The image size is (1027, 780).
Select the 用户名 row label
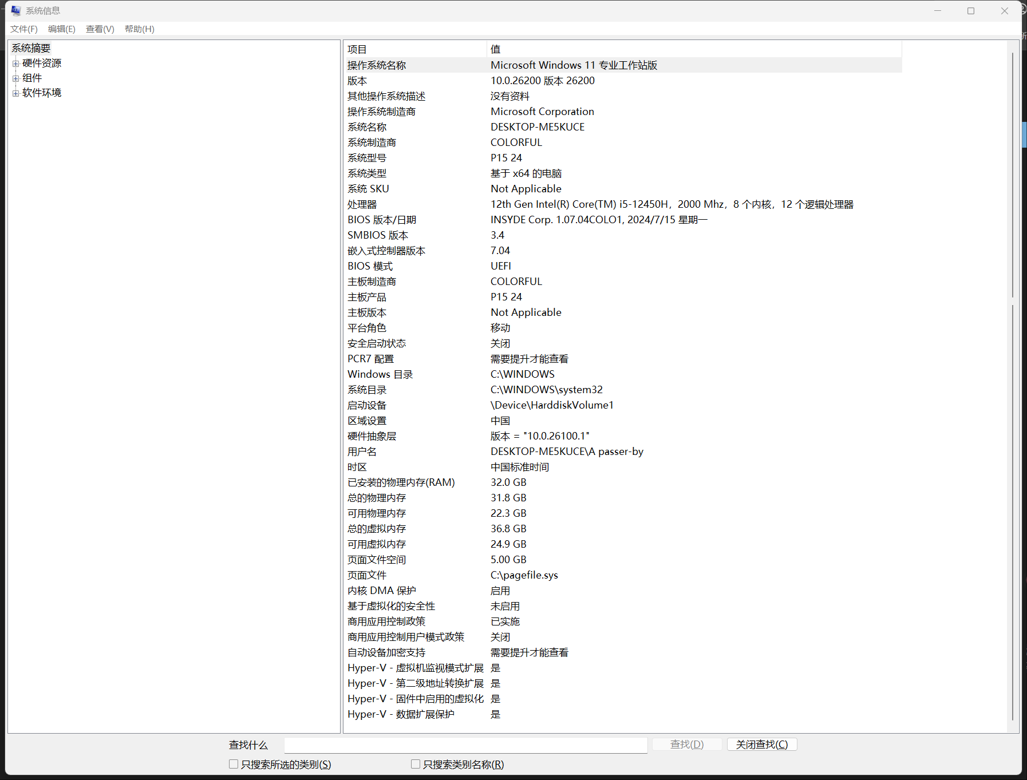point(362,452)
